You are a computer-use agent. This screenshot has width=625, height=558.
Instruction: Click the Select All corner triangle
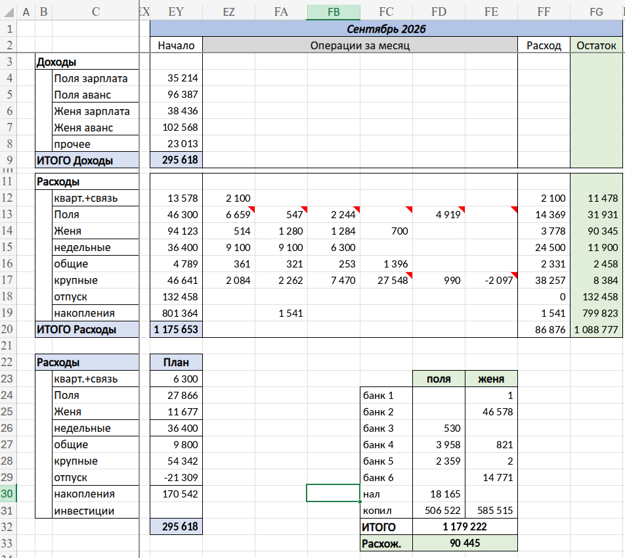tap(9, 12)
